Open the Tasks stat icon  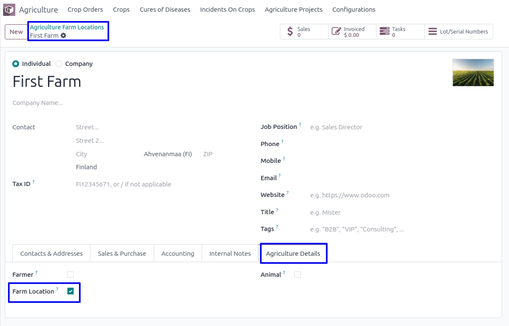pyautogui.click(x=384, y=32)
